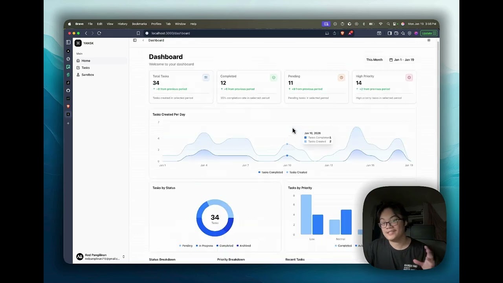
Task: Click the Tasks checkbox icon in sidebar
Action: point(78,68)
